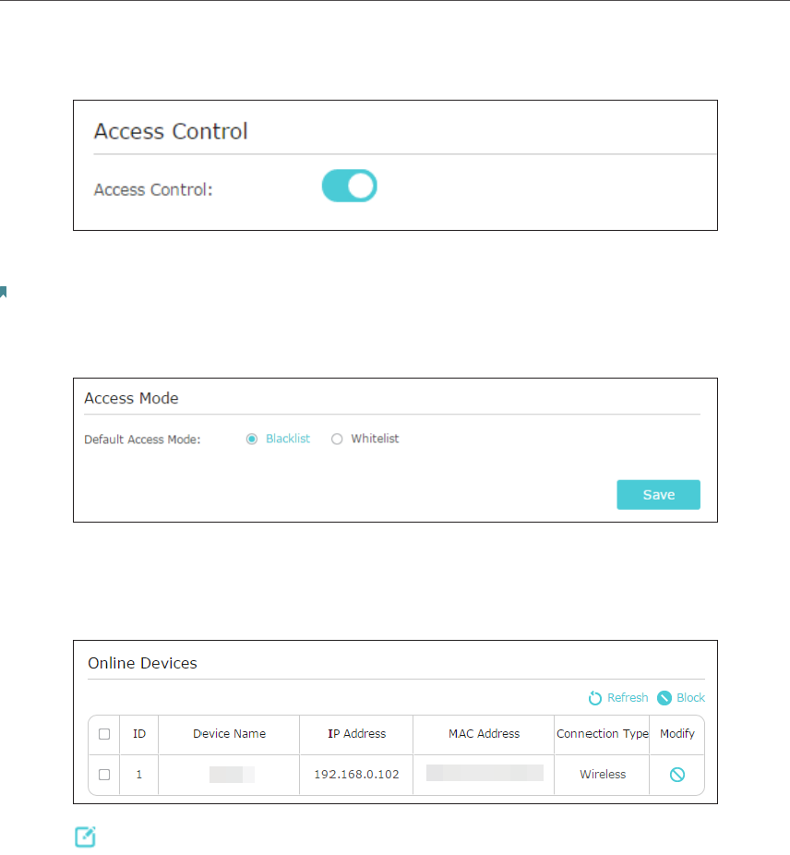Click the ID column header
Screen dimensions: 790x855
(x=139, y=734)
